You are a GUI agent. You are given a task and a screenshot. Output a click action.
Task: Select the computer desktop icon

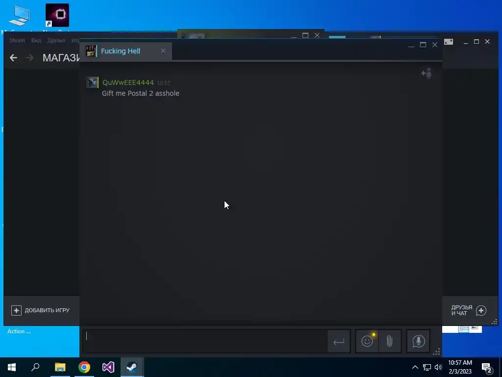(19, 16)
